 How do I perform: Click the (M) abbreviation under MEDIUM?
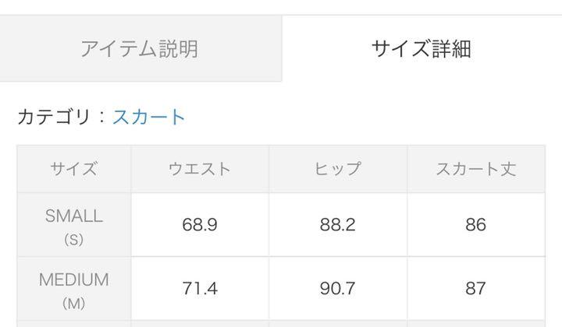tap(74, 304)
